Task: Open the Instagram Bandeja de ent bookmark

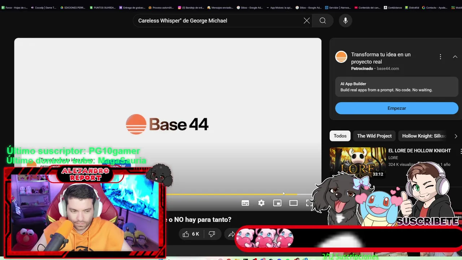Action: [191, 8]
